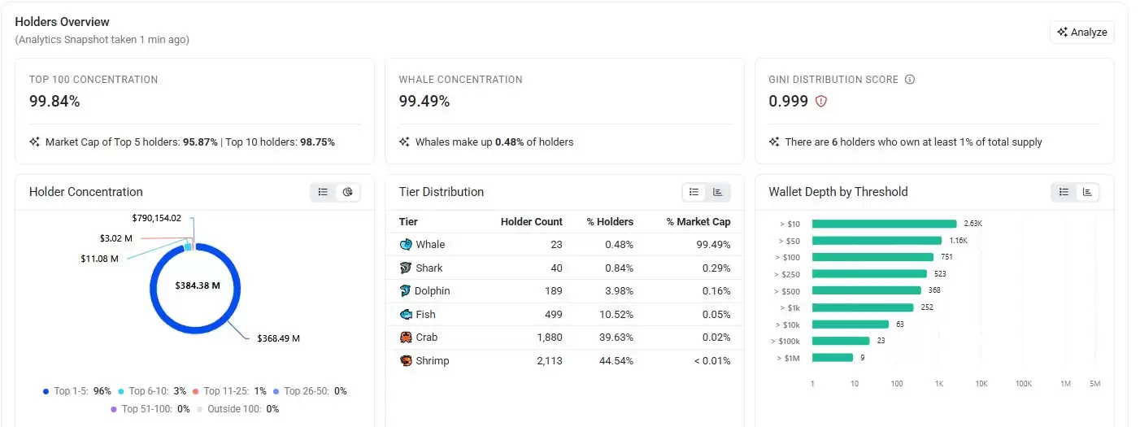Click the Tier column header

(408, 222)
